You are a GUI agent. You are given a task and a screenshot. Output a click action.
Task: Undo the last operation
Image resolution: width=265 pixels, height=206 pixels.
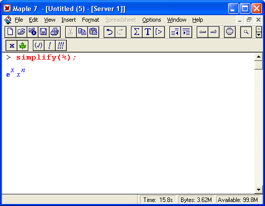[x=109, y=32]
